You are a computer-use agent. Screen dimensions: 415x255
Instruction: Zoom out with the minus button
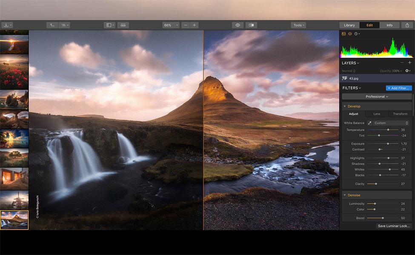[x=186, y=25]
